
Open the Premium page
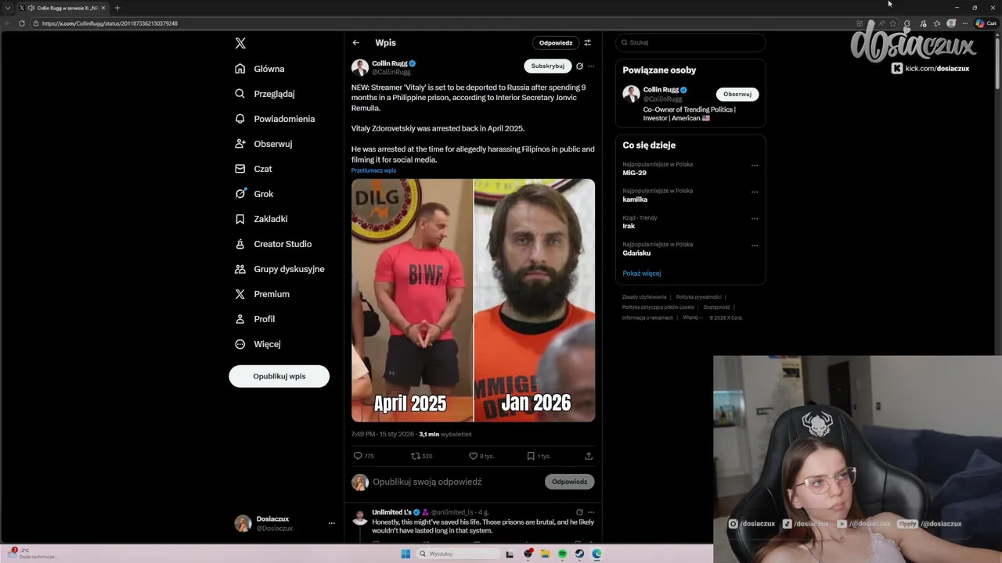click(262, 294)
